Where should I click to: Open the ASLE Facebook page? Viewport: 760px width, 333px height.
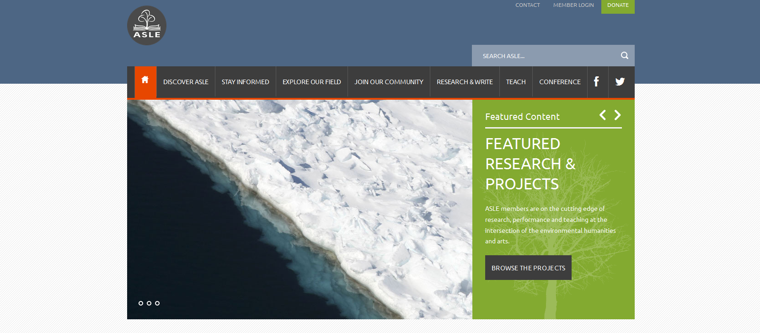coord(597,82)
